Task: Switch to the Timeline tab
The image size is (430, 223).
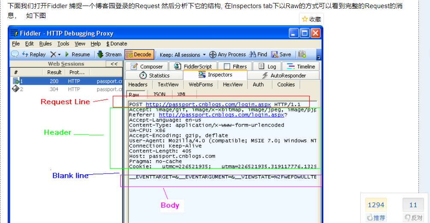Action: point(301,67)
